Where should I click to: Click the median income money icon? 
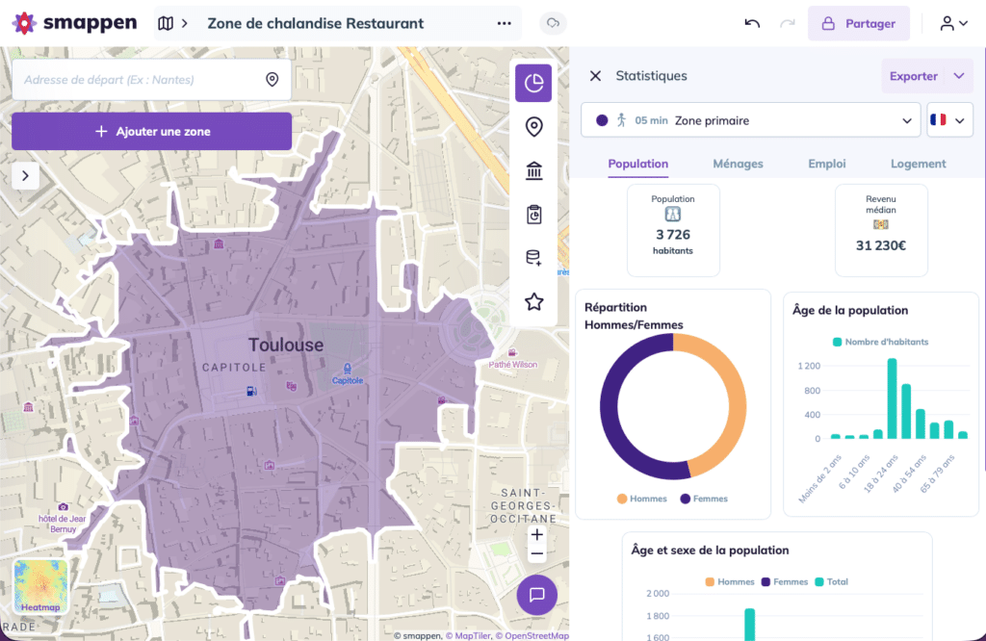coord(880,224)
